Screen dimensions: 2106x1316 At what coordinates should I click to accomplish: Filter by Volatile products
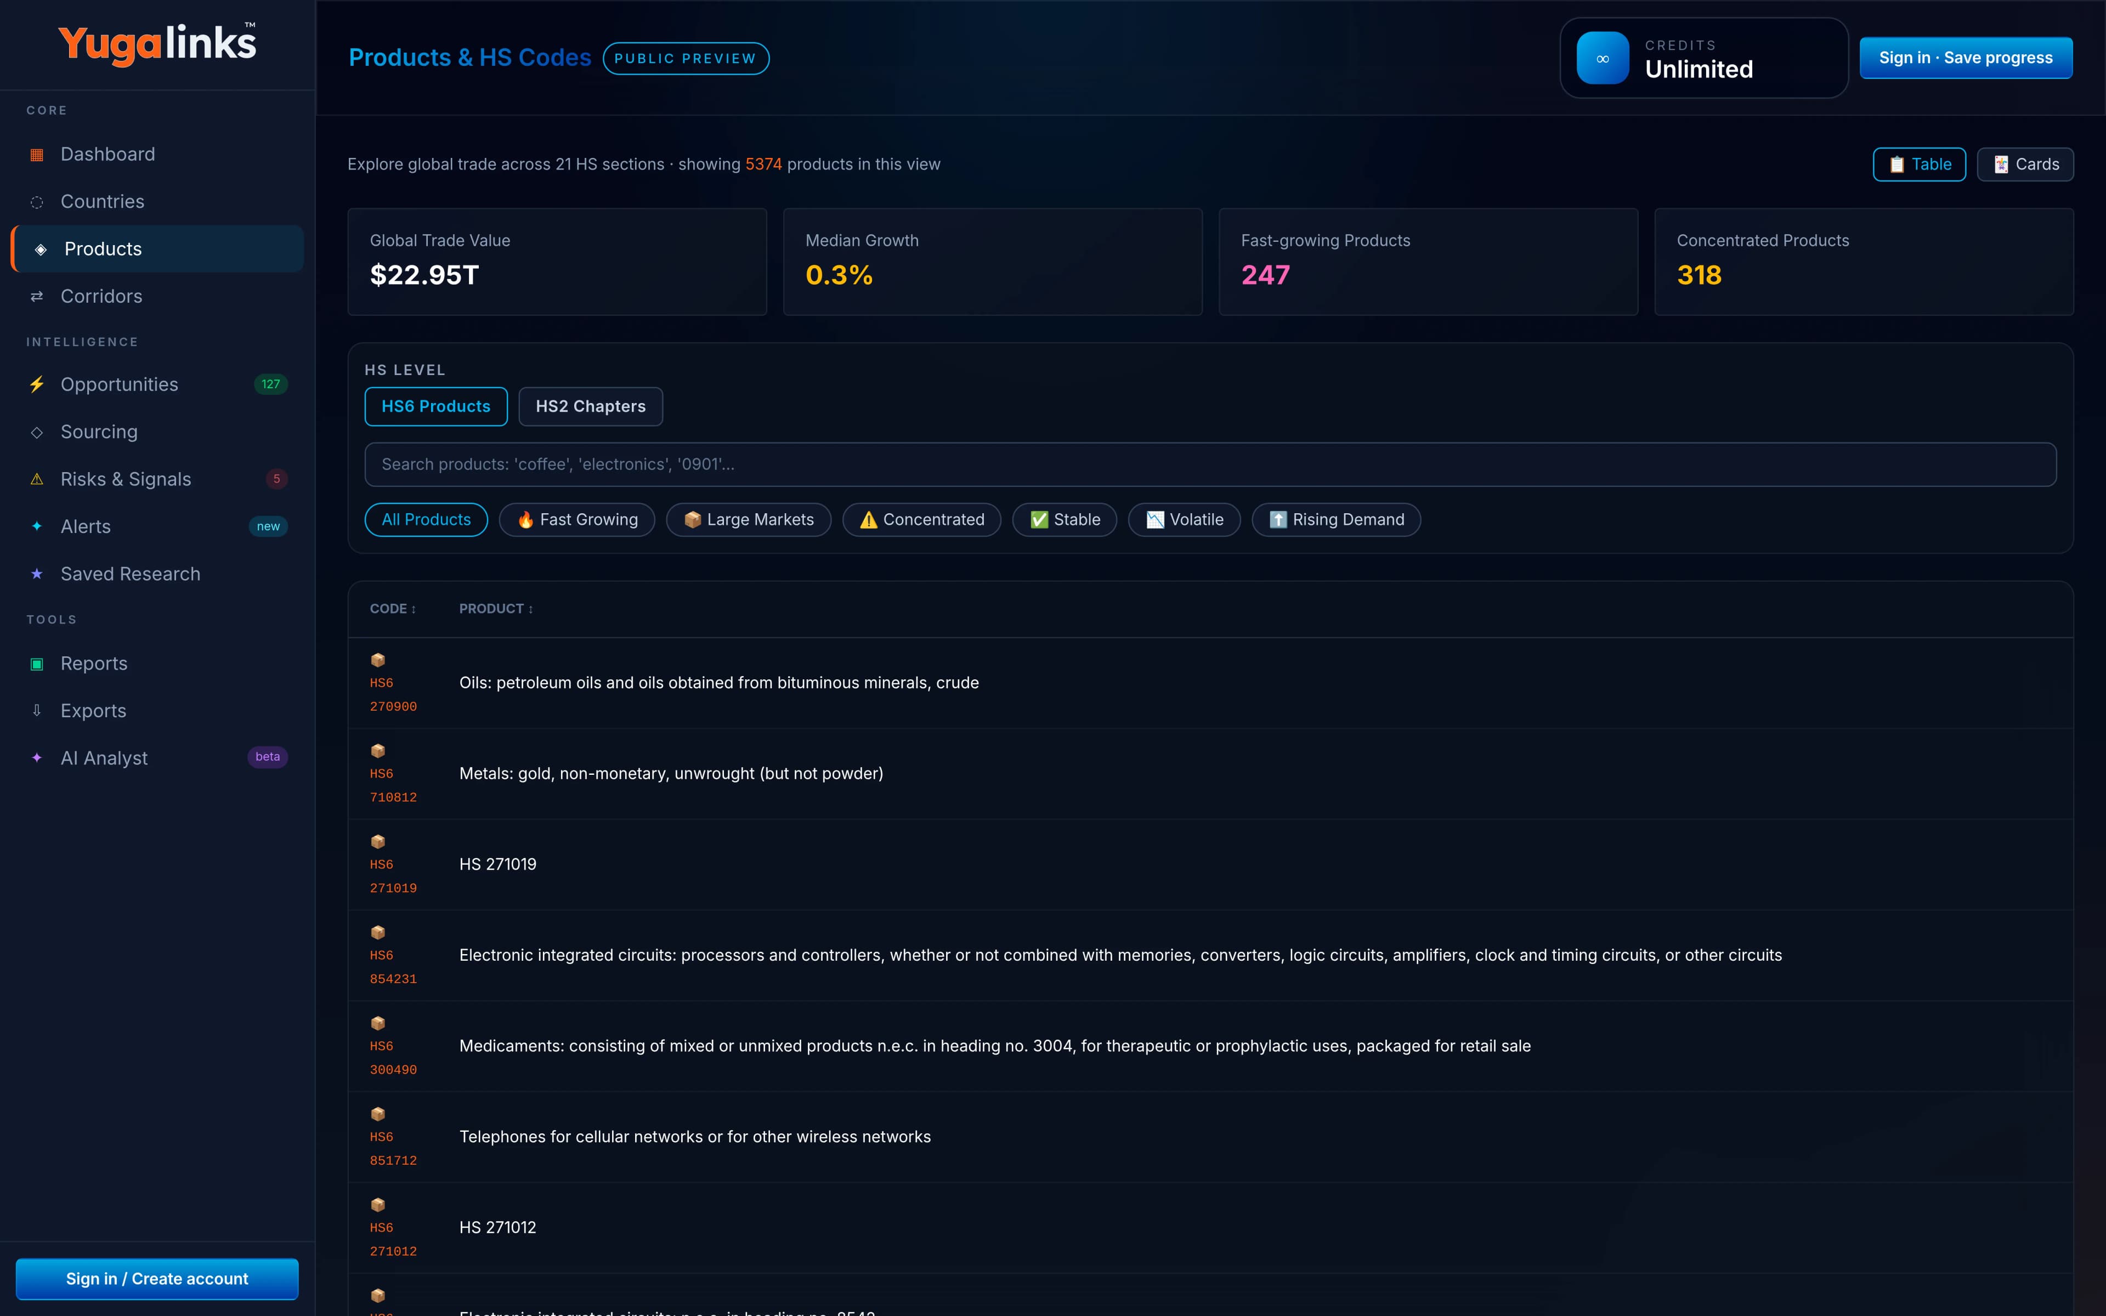coord(1185,520)
